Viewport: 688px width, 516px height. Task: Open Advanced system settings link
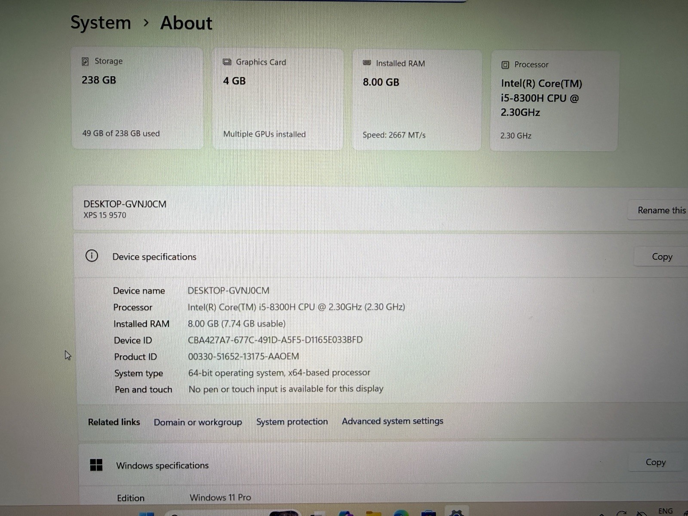click(392, 421)
